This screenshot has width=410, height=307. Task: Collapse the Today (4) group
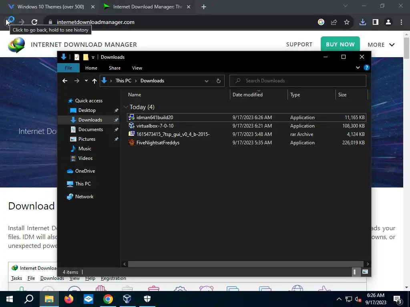126,107
